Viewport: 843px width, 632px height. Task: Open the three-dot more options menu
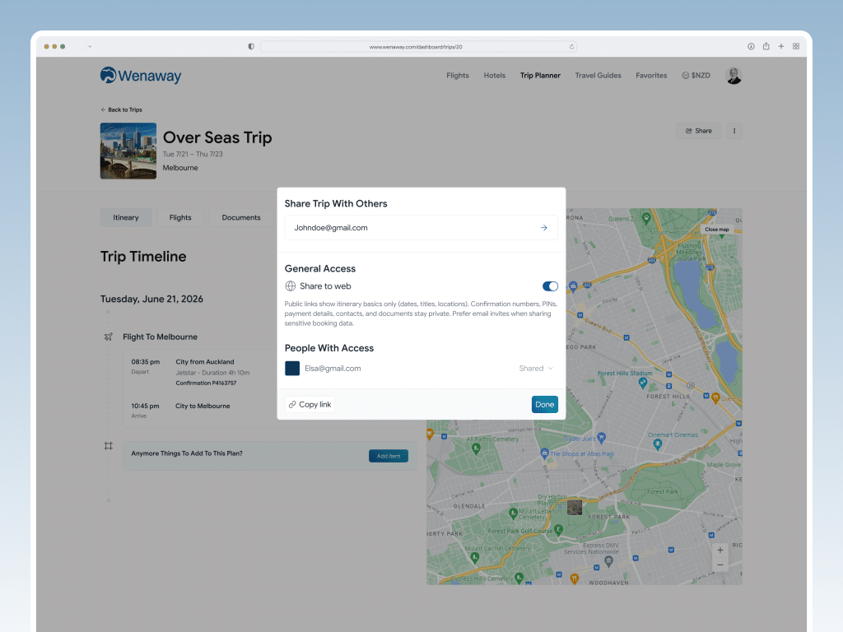point(734,131)
